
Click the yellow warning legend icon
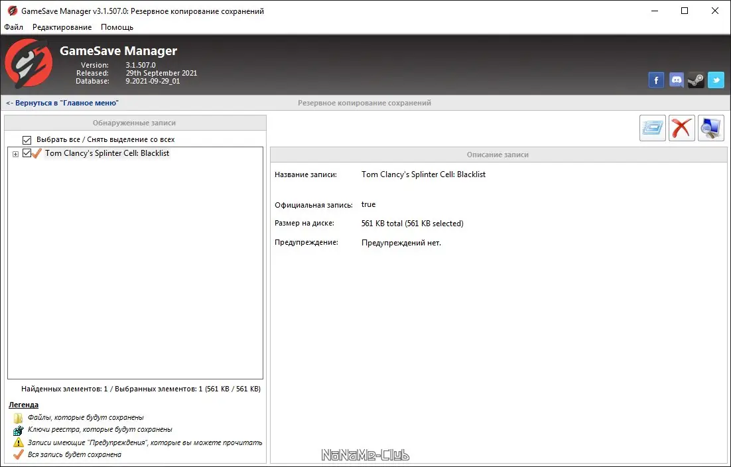click(x=18, y=442)
